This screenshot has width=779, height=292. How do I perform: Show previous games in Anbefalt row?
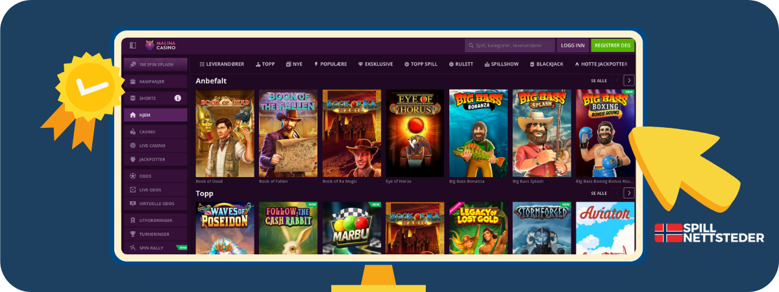click(616, 80)
